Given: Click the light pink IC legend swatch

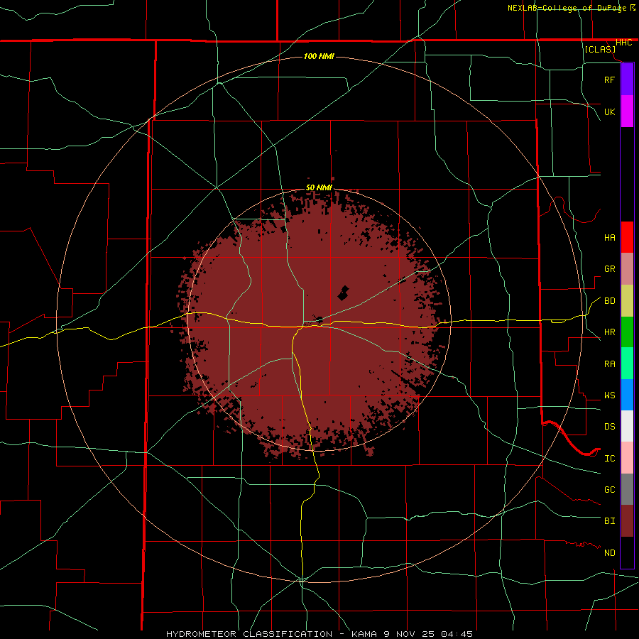Looking at the screenshot, I should [627, 458].
